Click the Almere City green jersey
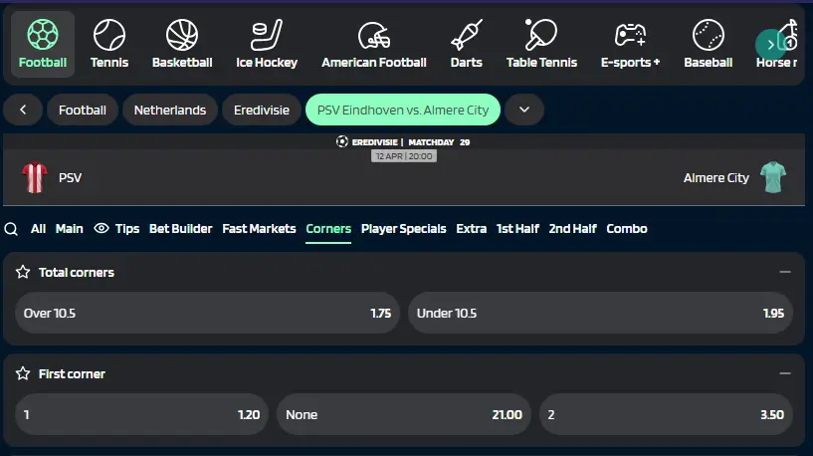Image resolution: width=813 pixels, height=456 pixels. 773,177
